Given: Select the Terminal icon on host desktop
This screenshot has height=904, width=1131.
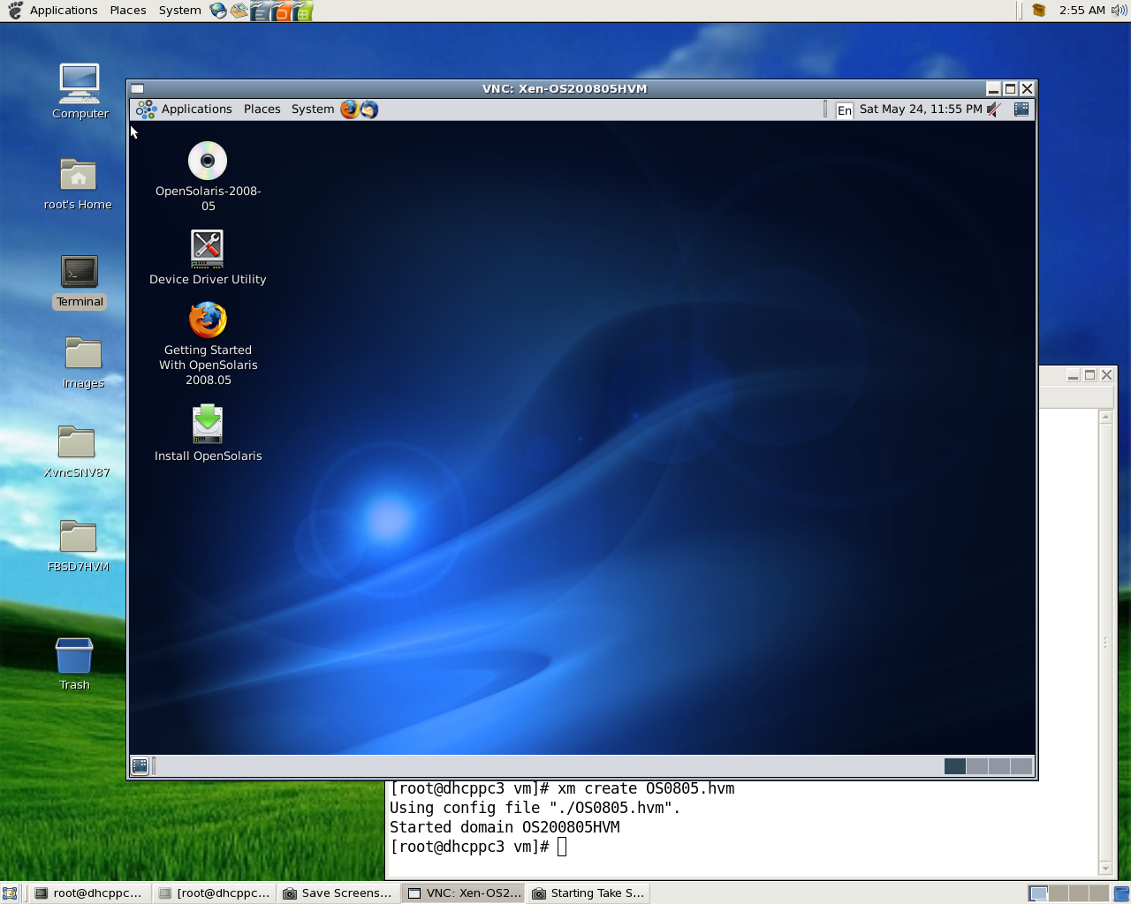Looking at the screenshot, I should 80,272.
